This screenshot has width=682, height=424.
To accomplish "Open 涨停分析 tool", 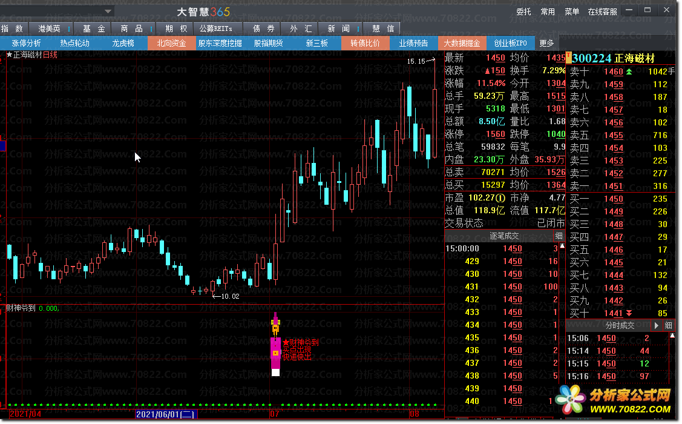I will tap(26, 43).
